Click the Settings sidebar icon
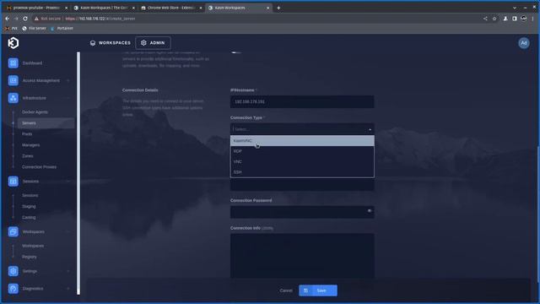540x304 pixels. click(13, 271)
